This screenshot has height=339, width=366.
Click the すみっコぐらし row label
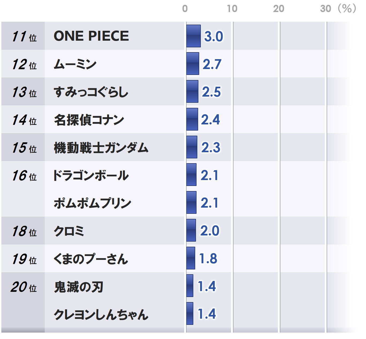[x=91, y=92]
